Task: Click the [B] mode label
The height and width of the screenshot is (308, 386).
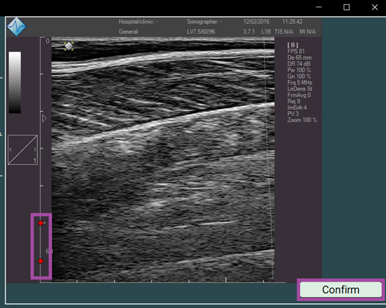Action: pos(292,46)
